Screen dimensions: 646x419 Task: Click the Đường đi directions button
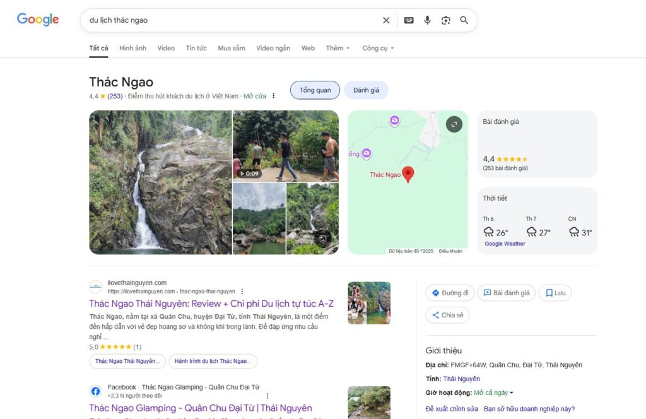[x=450, y=293]
